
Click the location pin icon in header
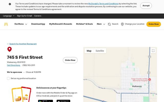coord(122,24)
